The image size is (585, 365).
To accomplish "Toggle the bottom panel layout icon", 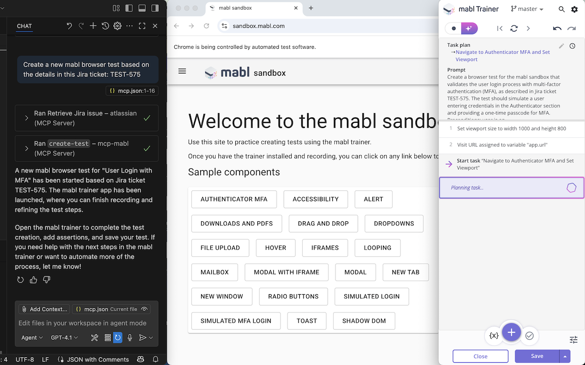I will (x=142, y=8).
